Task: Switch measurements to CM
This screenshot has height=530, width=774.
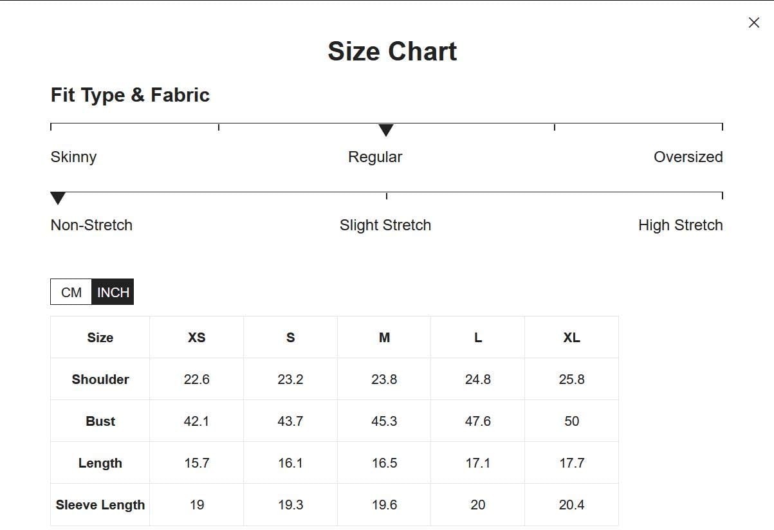Action: click(x=71, y=292)
